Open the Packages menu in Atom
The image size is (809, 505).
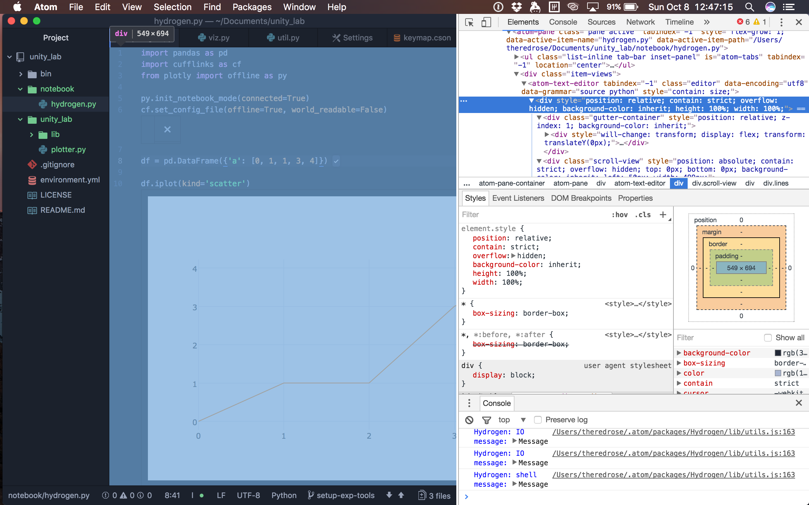(252, 7)
